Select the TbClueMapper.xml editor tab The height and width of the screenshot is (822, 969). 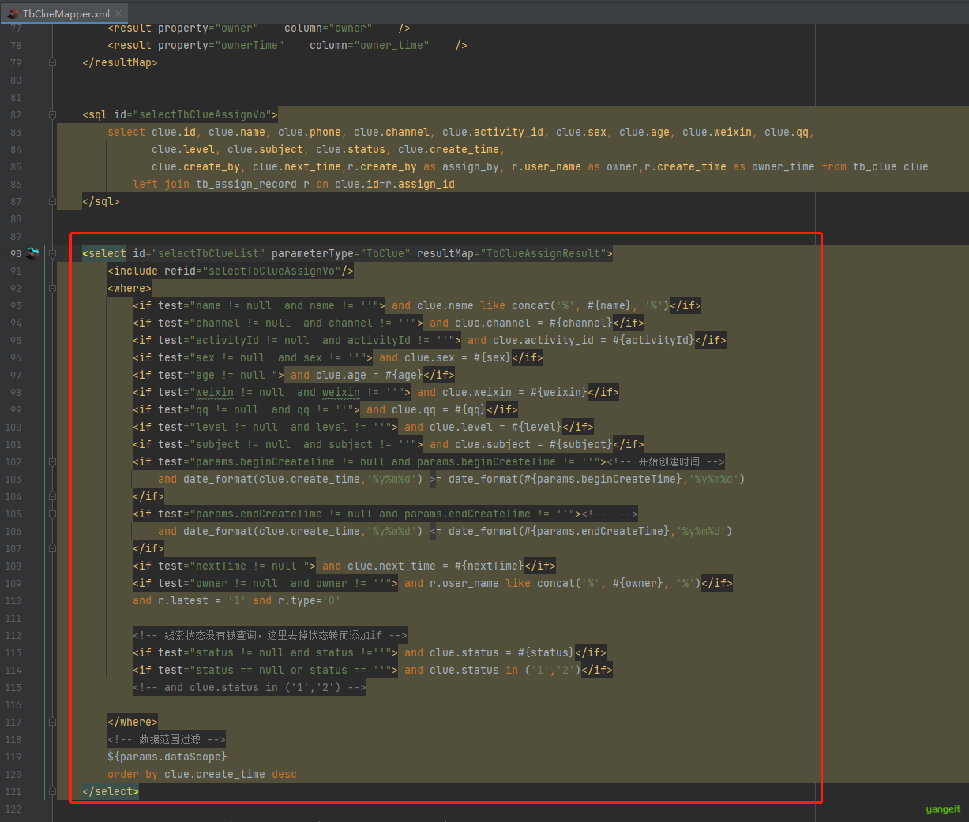pyautogui.click(x=65, y=13)
